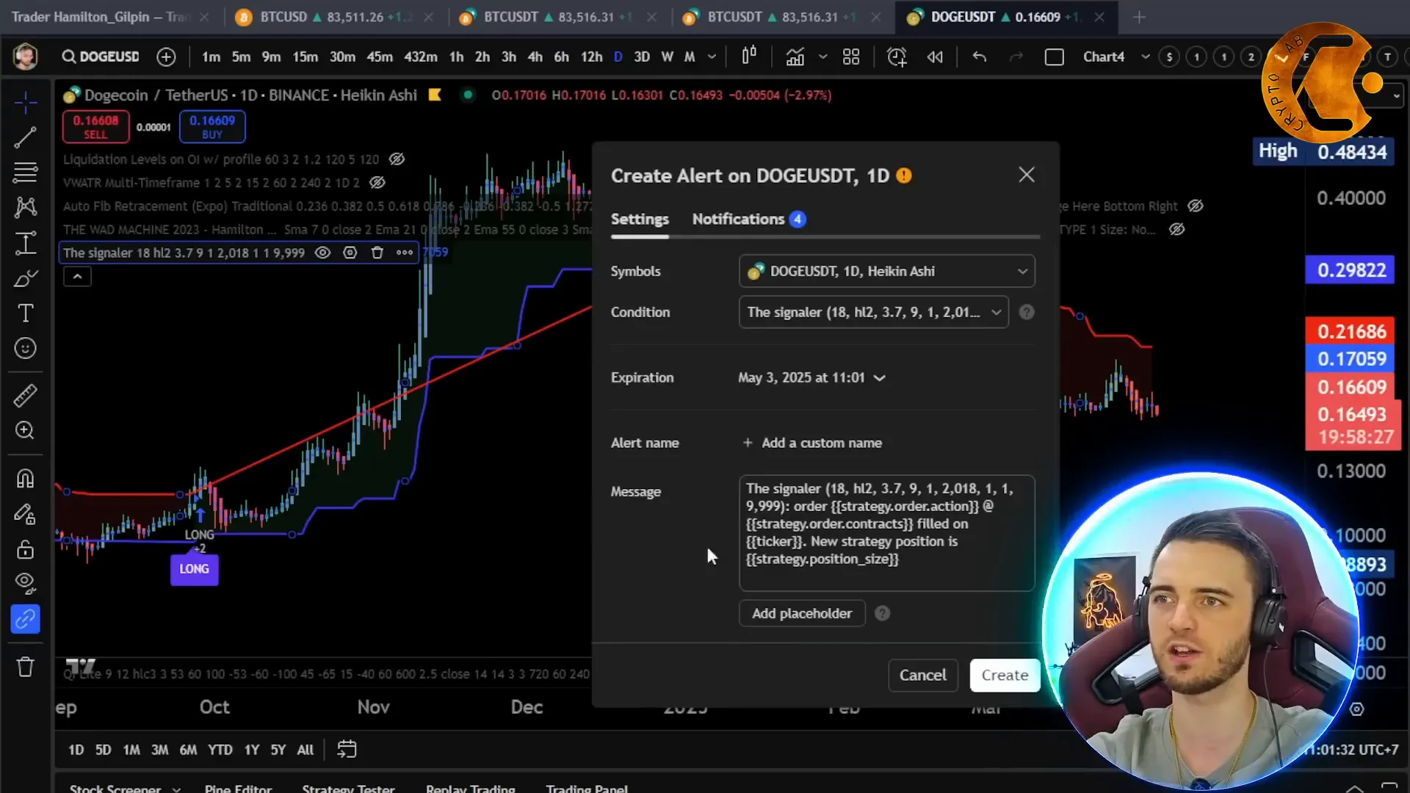Select the brush drawing tool

pyautogui.click(x=25, y=278)
